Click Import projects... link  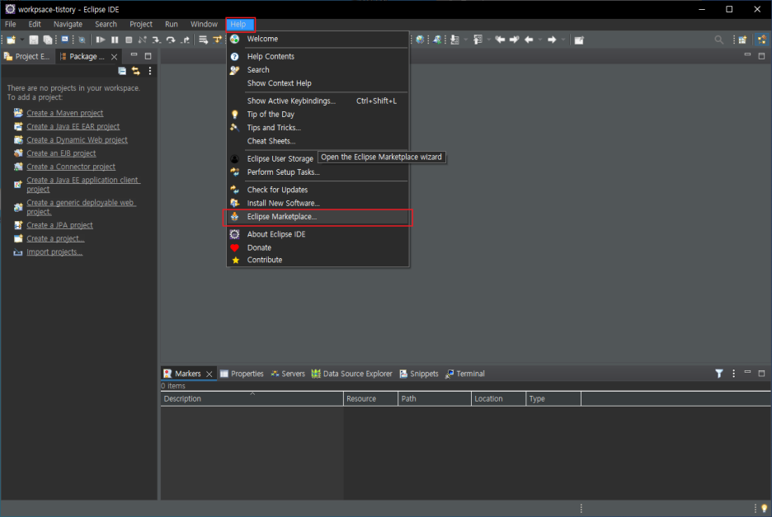pyautogui.click(x=54, y=252)
